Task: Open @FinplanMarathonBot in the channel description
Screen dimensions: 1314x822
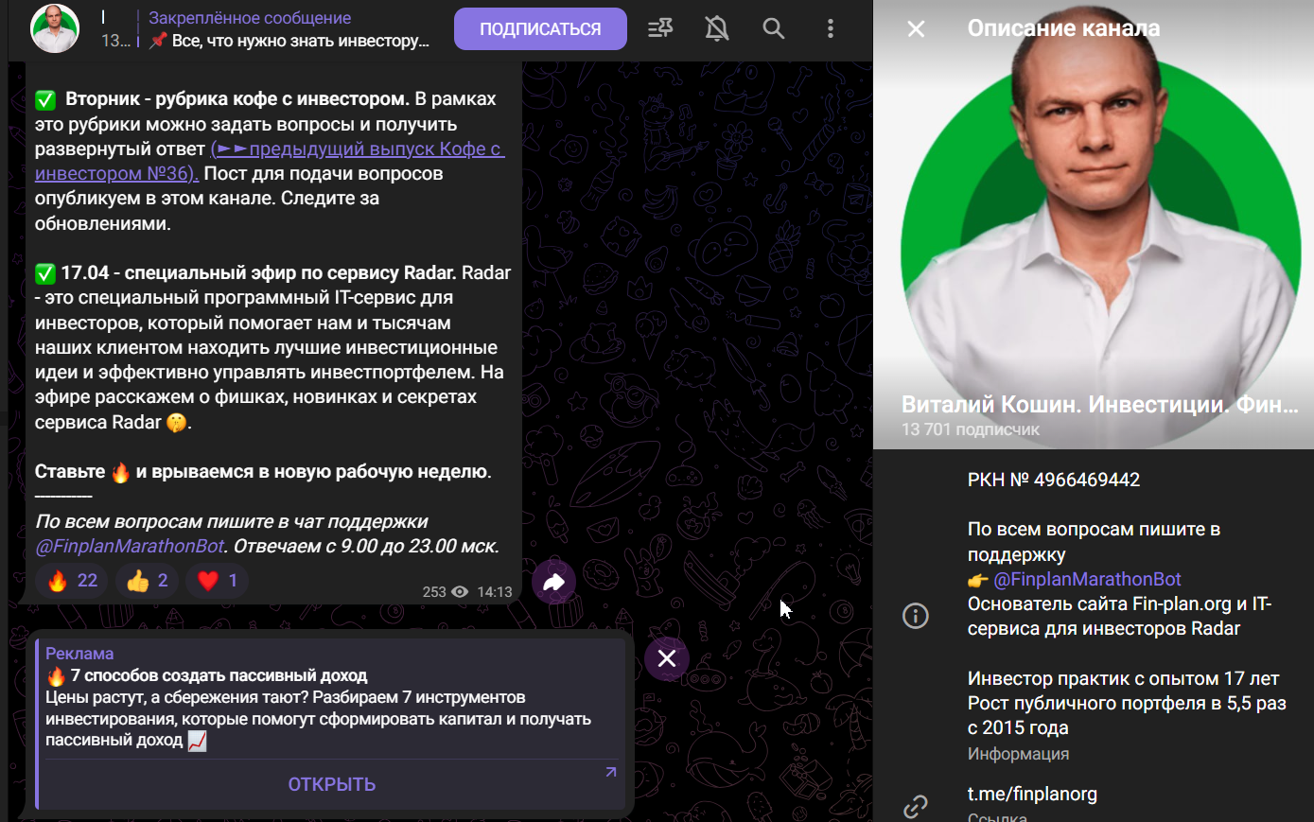Action: (1087, 580)
